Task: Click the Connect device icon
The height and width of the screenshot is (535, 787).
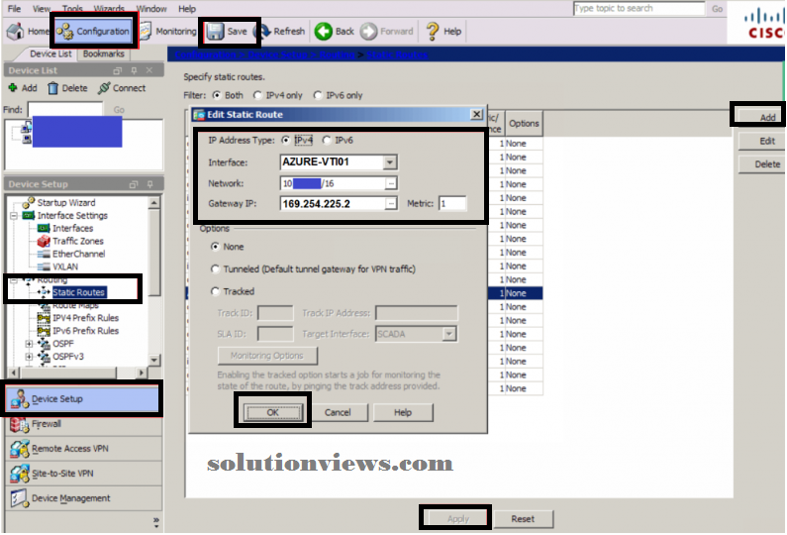Action: [x=104, y=88]
